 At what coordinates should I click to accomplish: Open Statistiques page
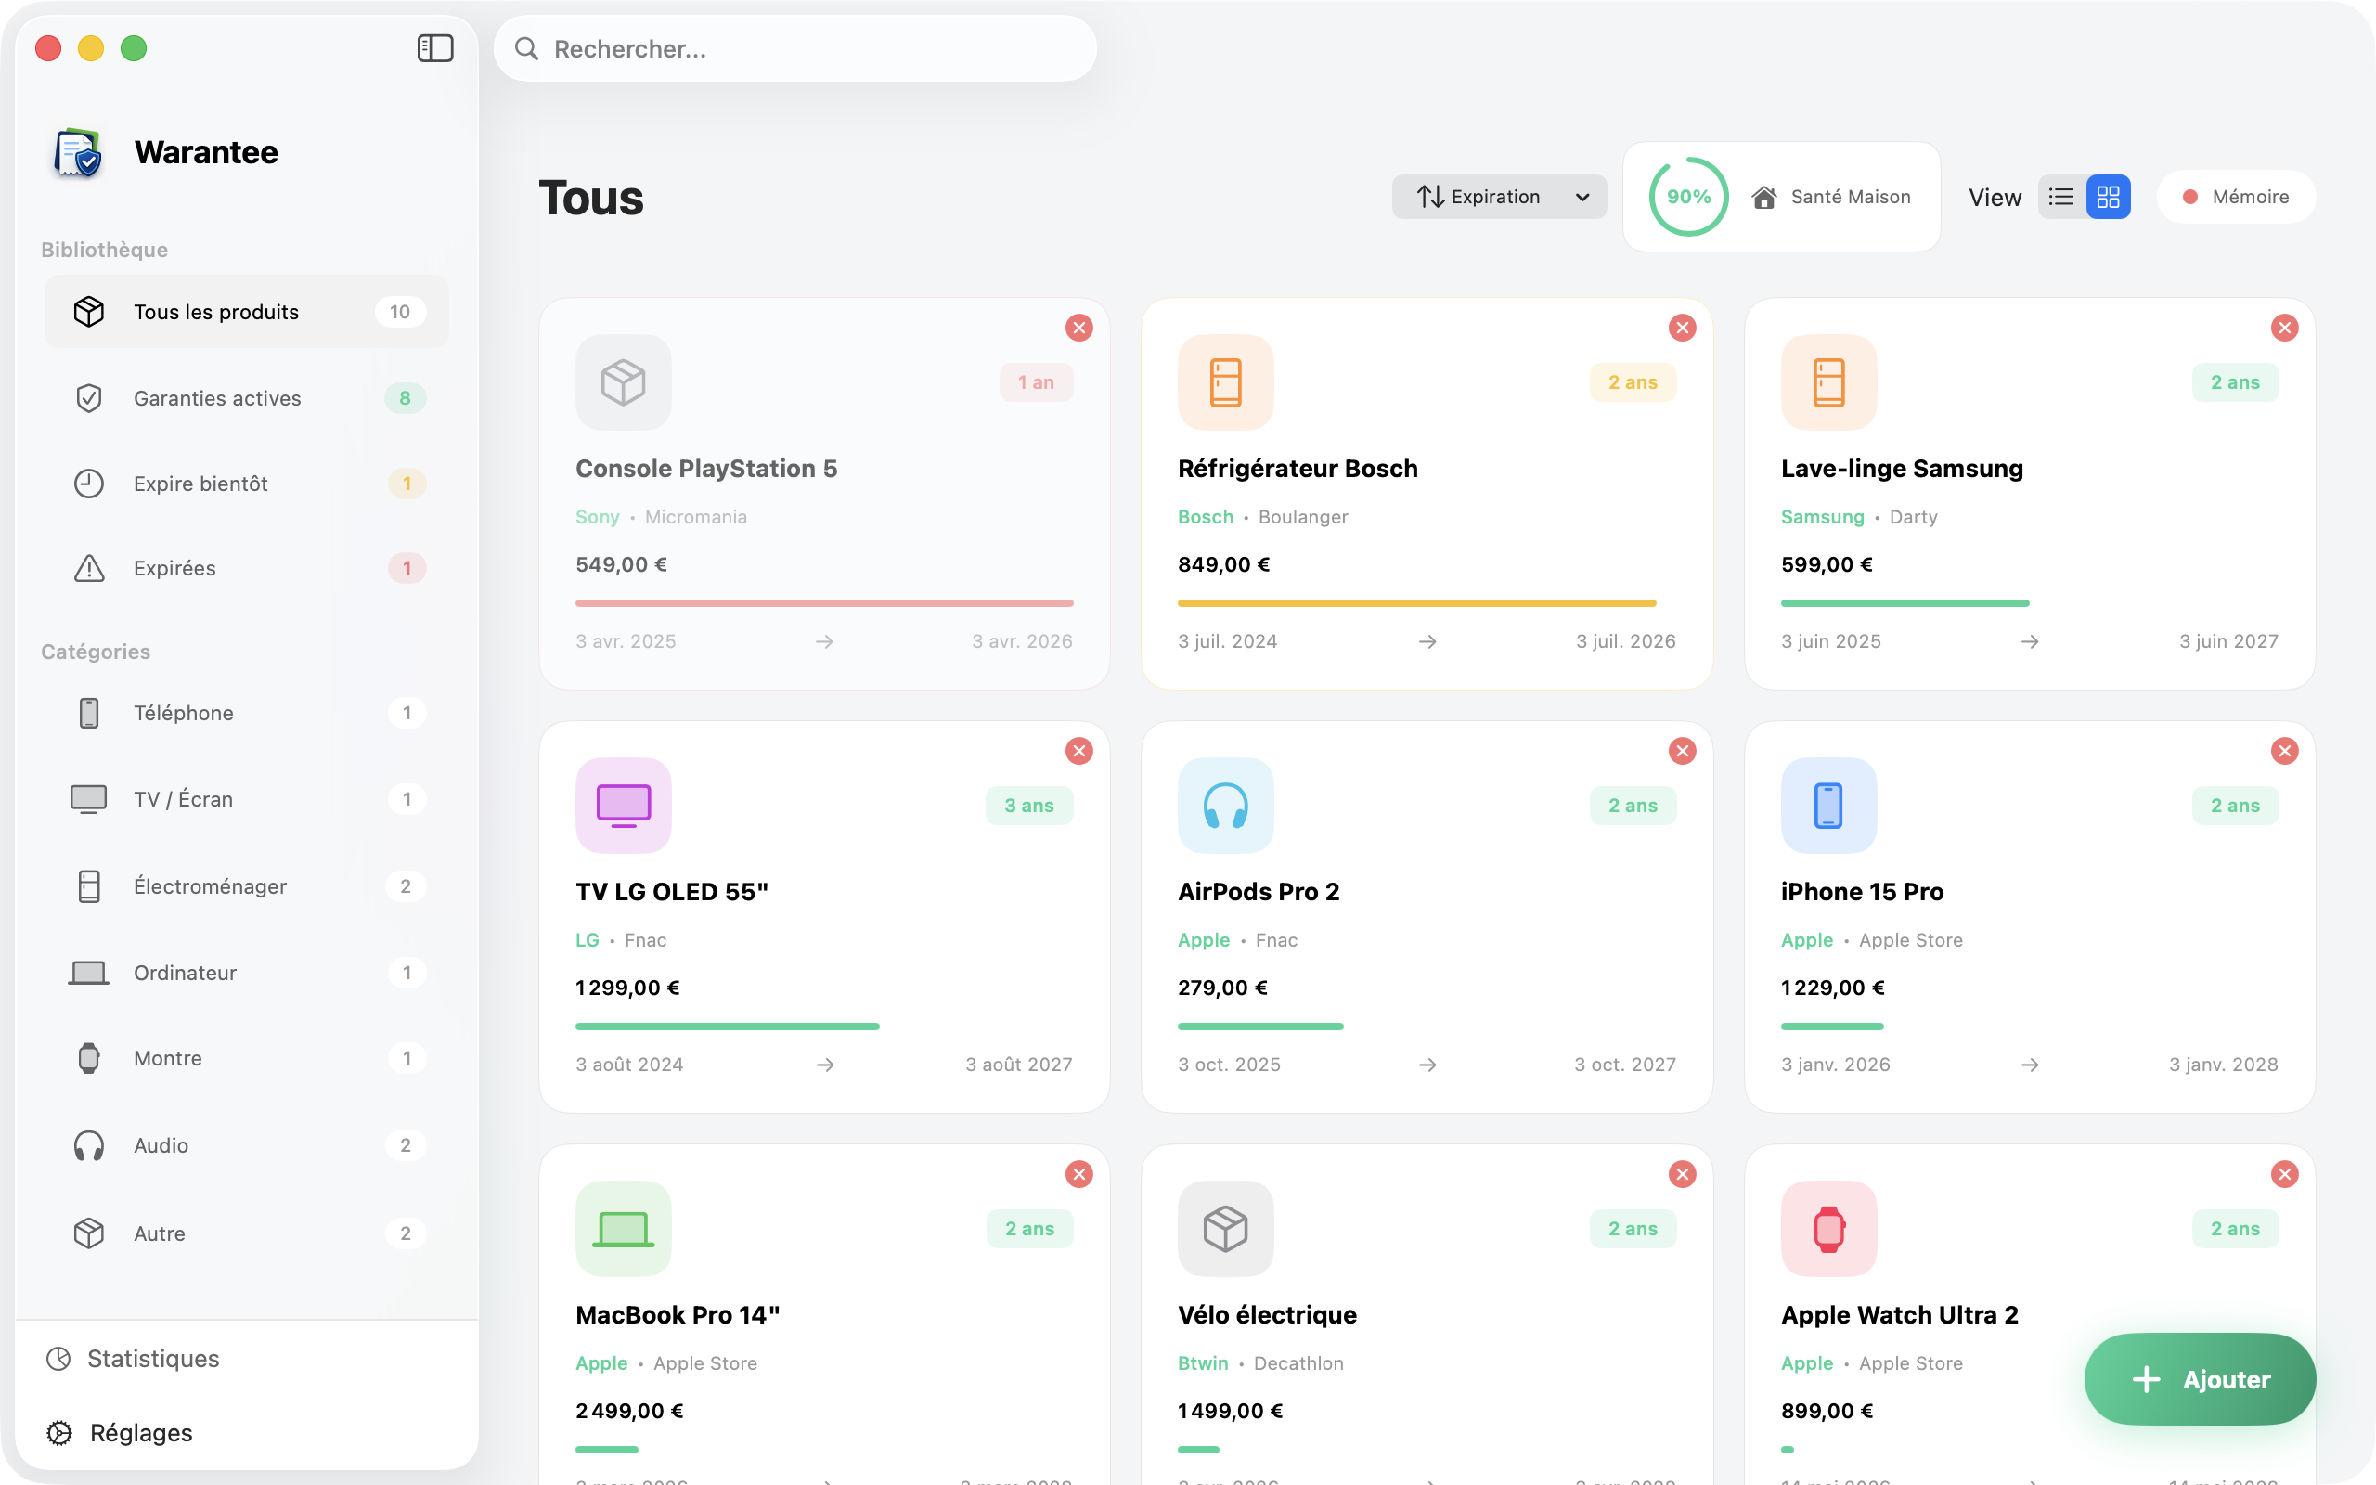click(x=134, y=1358)
